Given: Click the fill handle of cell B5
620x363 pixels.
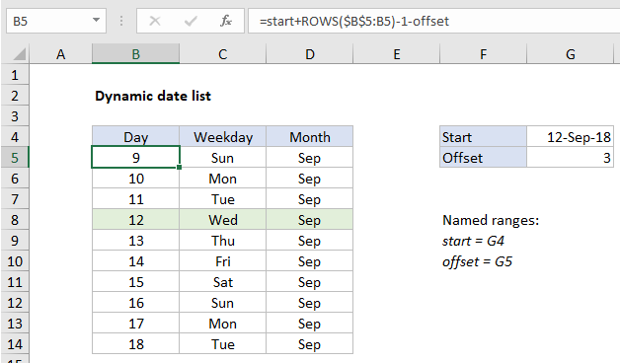Looking at the screenshot, I should click(x=179, y=168).
